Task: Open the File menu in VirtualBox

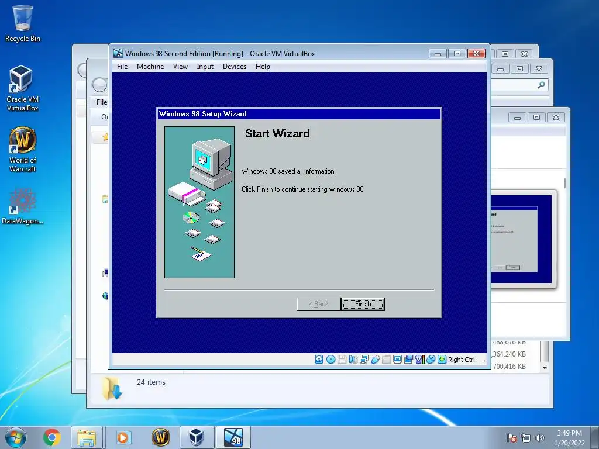Action: point(122,67)
